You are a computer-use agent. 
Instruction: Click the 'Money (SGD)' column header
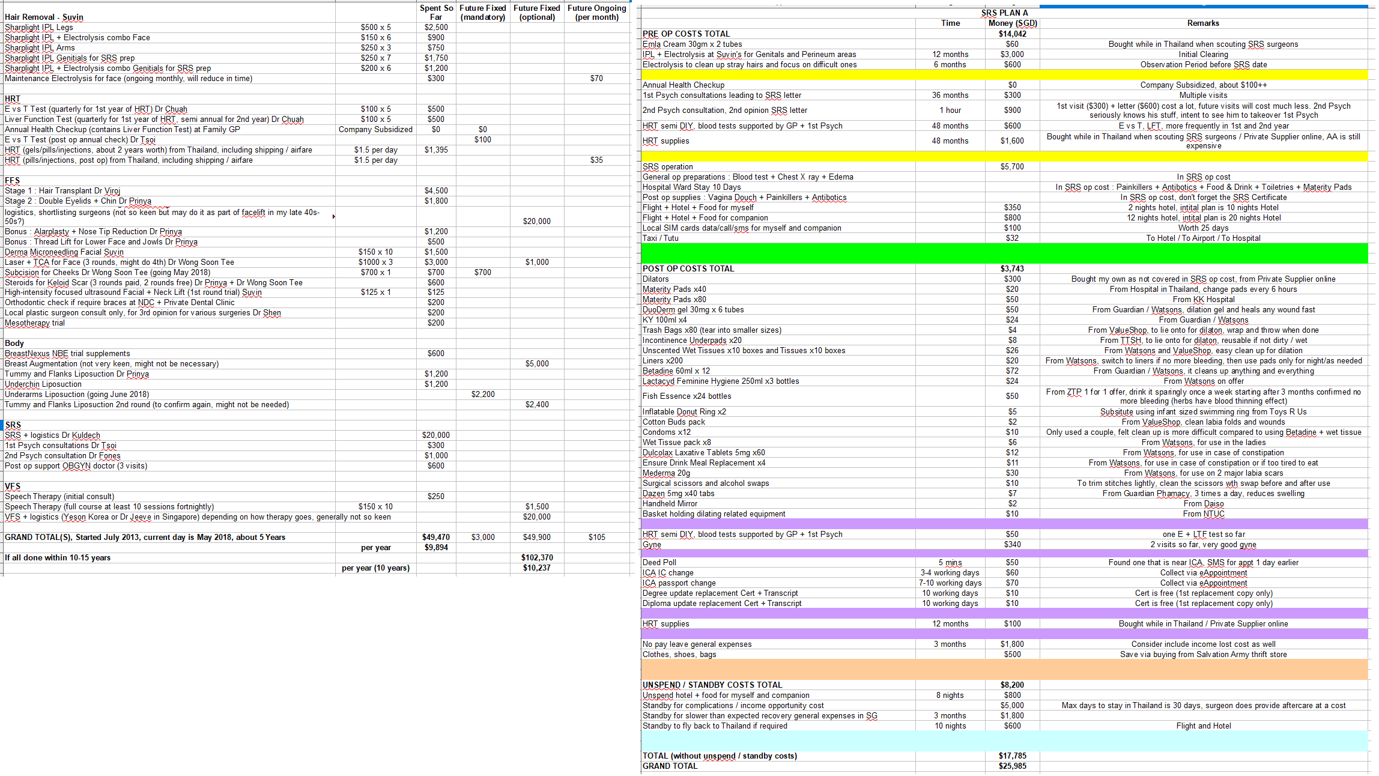1013,23
